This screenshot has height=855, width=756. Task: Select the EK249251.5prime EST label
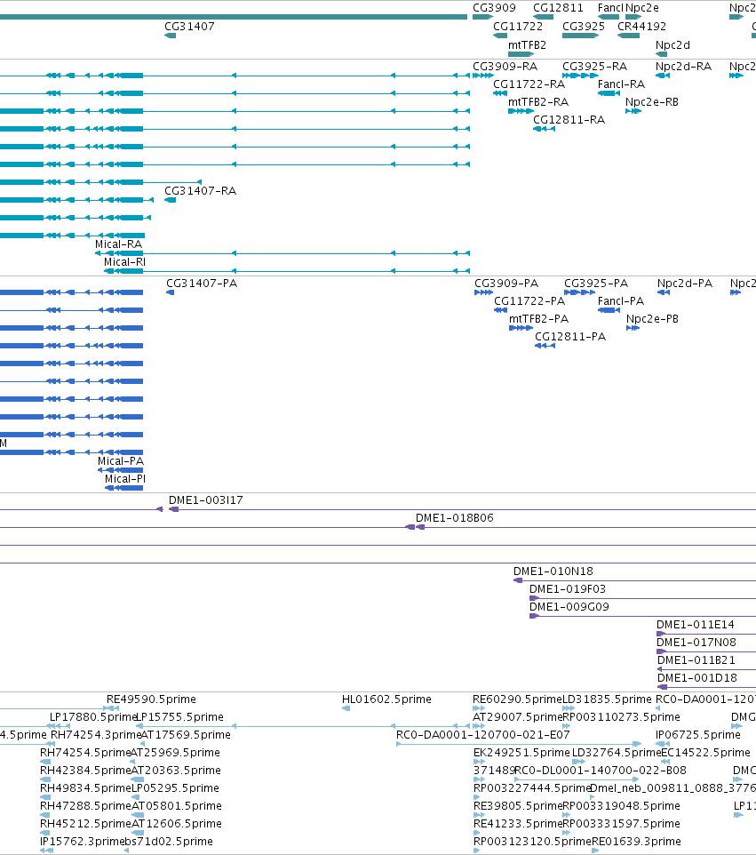pos(521,753)
